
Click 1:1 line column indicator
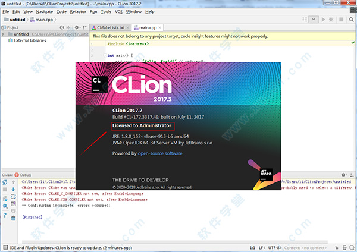pyautogui.click(x=252, y=248)
